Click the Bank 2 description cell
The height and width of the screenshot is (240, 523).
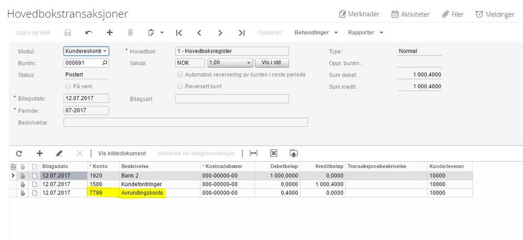(x=160, y=175)
